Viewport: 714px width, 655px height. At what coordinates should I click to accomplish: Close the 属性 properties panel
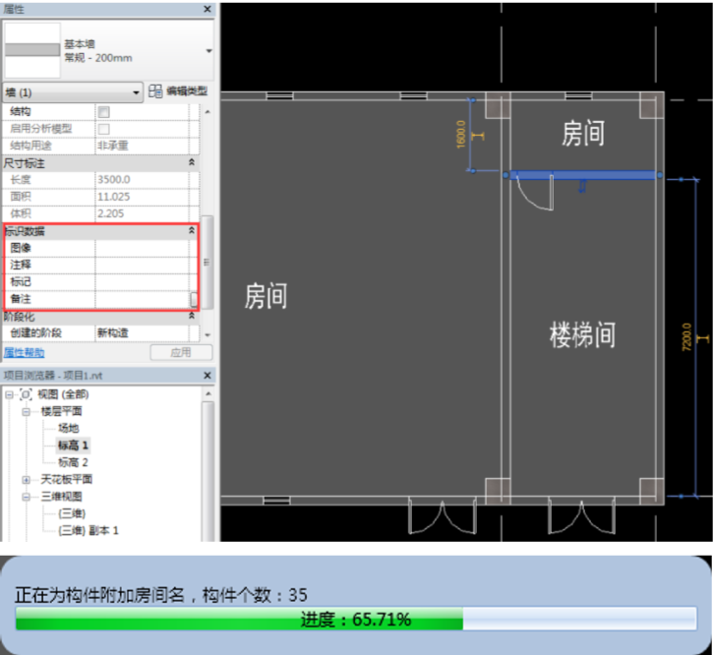pos(208,9)
